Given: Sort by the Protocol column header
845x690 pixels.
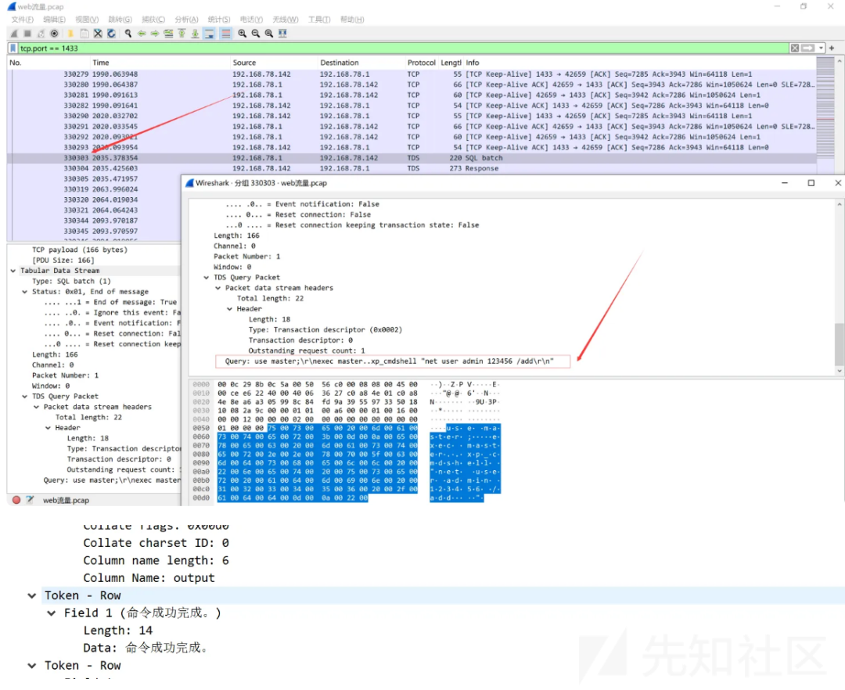Looking at the screenshot, I should [422, 63].
